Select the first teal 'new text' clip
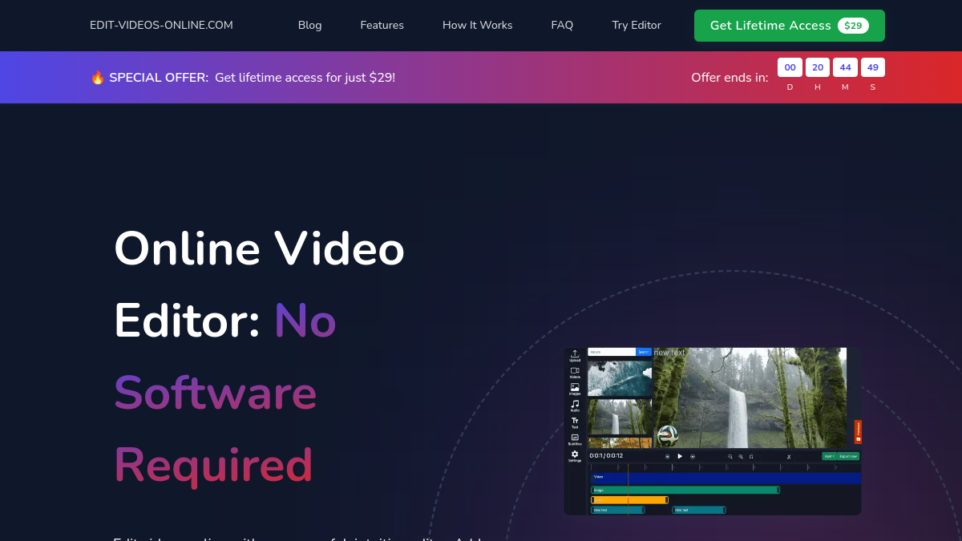Image resolution: width=962 pixels, height=541 pixels. tap(617, 510)
